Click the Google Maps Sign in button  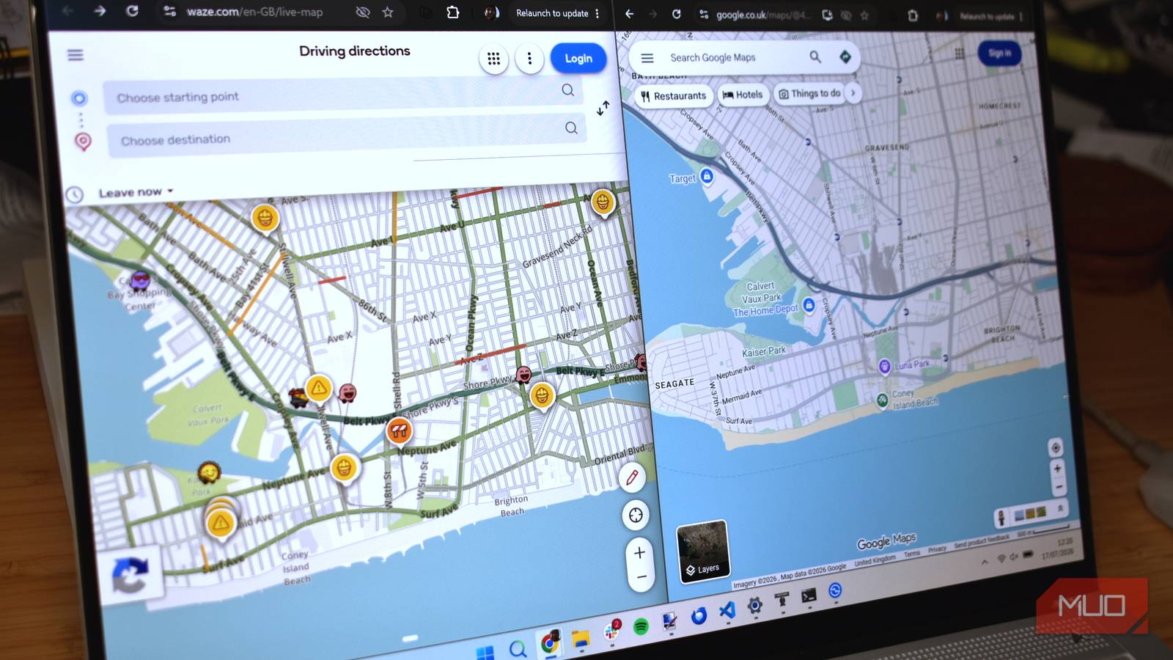(x=999, y=53)
